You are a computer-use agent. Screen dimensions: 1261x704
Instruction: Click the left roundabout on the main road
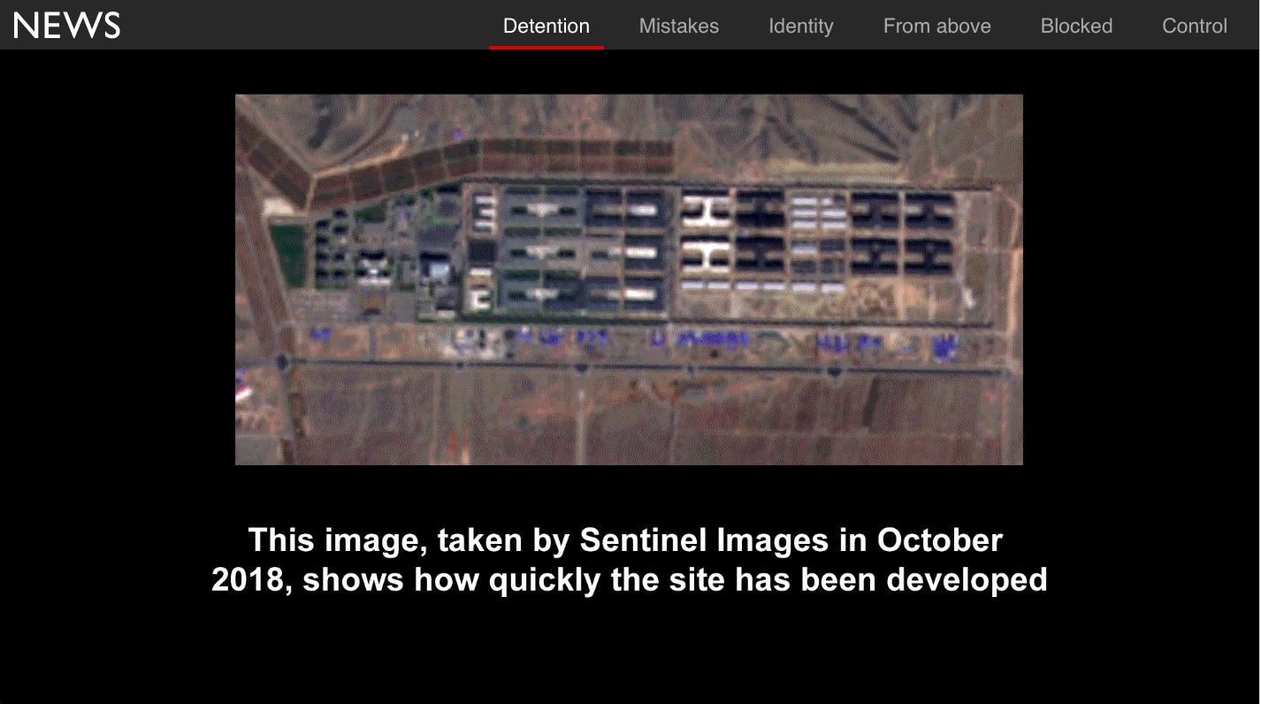click(x=282, y=360)
